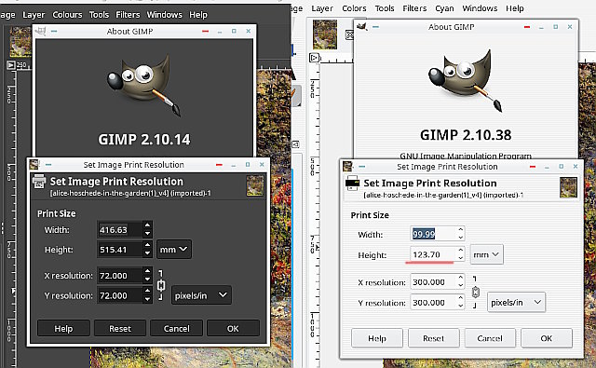Screen dimensions: 596x368
Task: Click Wilber mascot in GIMP 2.10.38 About
Action: (466, 80)
